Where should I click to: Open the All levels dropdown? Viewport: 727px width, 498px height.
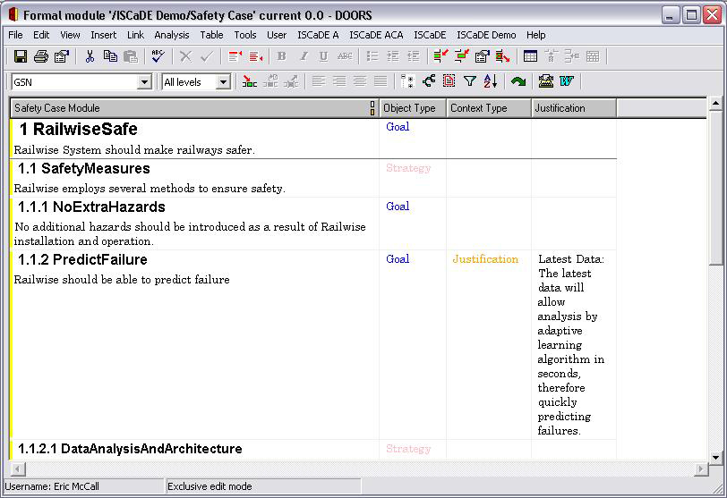(223, 82)
